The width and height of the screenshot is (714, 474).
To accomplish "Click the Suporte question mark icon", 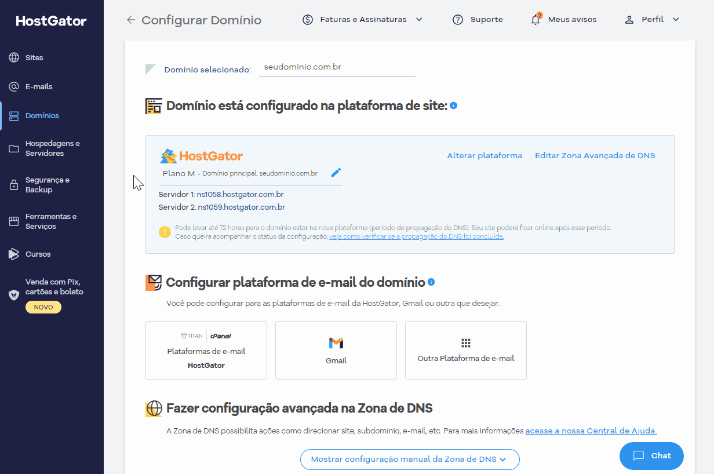I will click(458, 20).
